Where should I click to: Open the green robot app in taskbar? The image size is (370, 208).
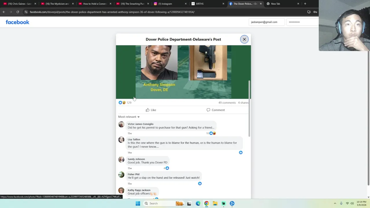click(223, 203)
